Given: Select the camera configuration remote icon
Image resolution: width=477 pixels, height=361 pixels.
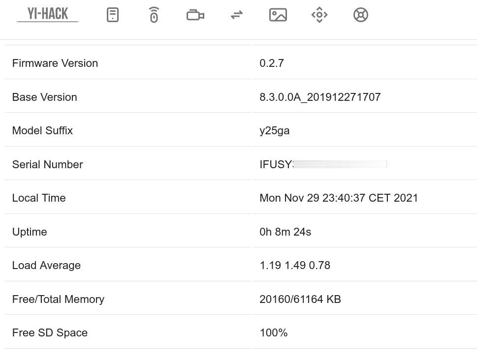Looking at the screenshot, I should coord(154,15).
